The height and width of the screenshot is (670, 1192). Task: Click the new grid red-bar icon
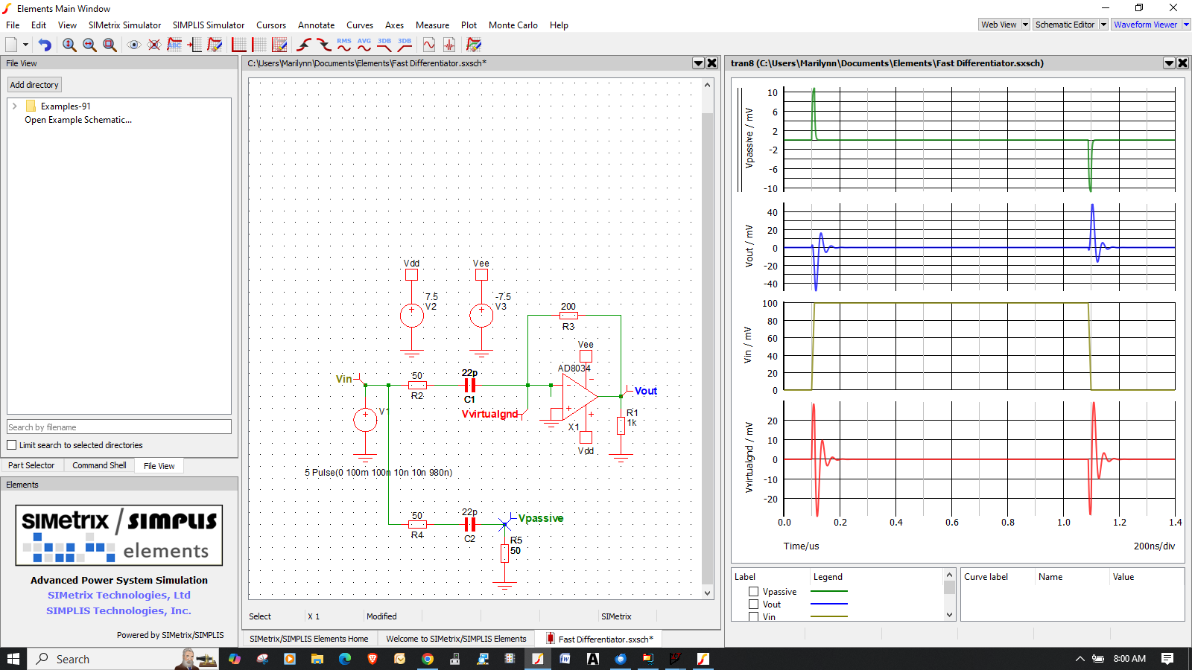[259, 45]
